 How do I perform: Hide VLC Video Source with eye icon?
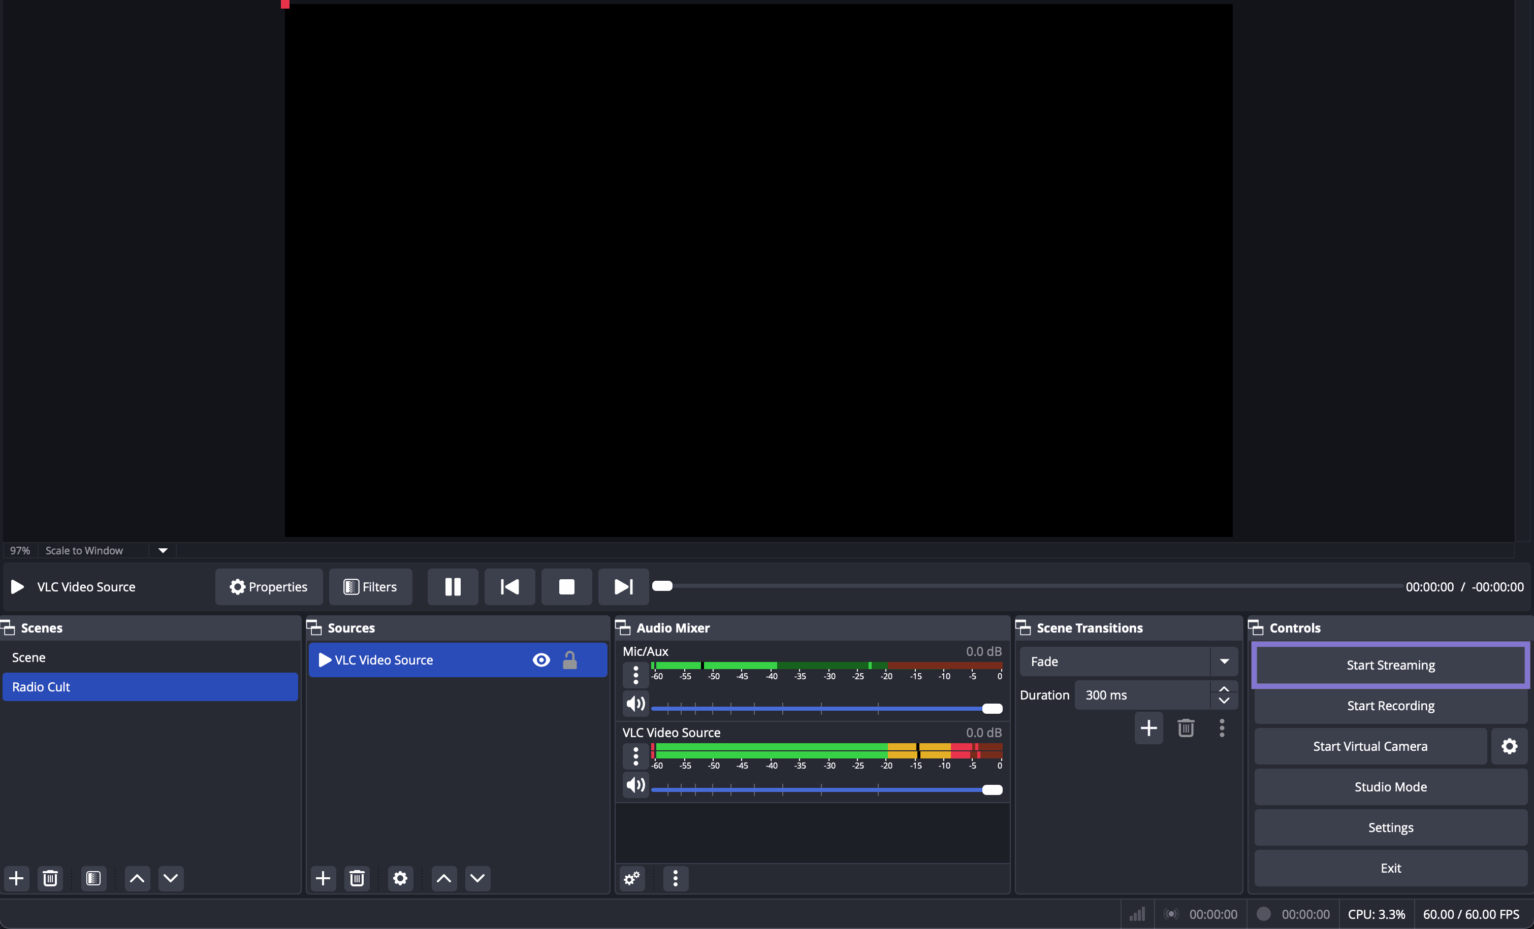(541, 659)
